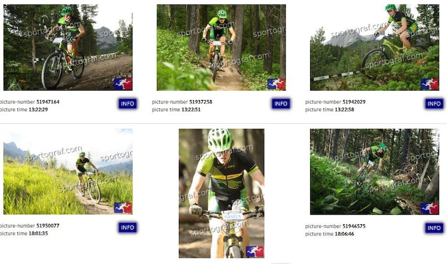Open meadow trail thumbnail 51950077

point(68,172)
